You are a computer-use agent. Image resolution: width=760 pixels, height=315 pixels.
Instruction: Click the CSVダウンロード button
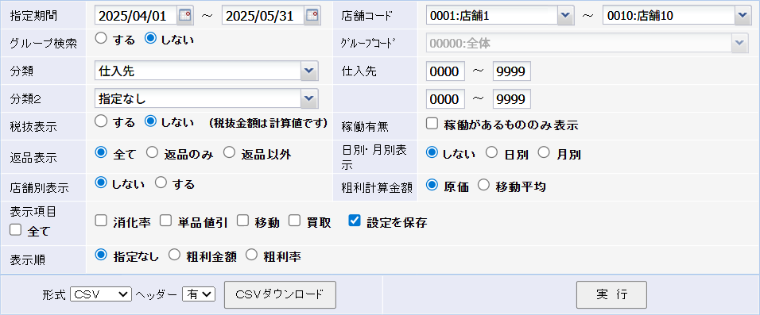[x=280, y=294]
